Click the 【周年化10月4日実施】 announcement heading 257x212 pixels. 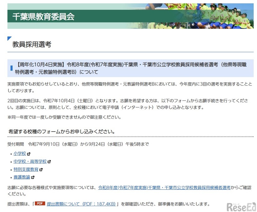pyautogui.click(x=131, y=68)
